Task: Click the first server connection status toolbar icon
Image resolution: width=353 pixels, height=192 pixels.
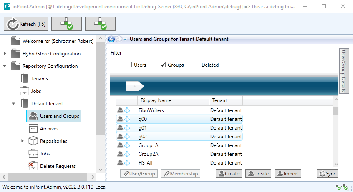Action: point(66,24)
